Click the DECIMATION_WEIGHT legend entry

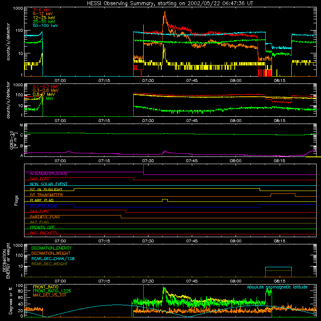(51, 254)
